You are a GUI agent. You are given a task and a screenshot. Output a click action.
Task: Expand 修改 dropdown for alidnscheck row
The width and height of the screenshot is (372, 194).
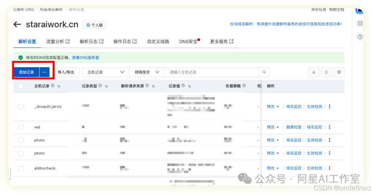(x=273, y=168)
